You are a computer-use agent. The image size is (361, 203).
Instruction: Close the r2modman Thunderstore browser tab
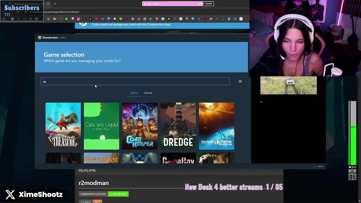tap(48, 4)
